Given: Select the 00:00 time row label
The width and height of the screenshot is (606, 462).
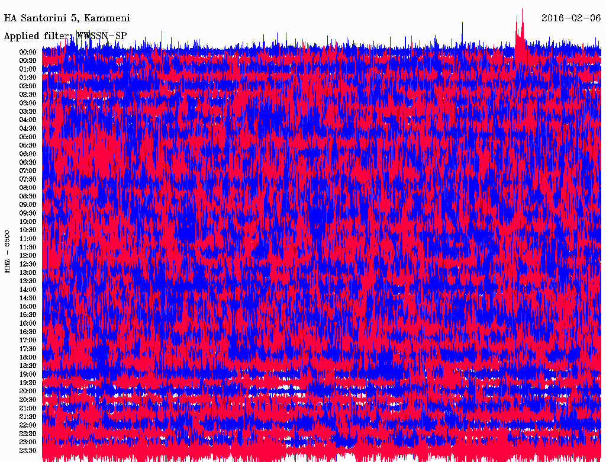Looking at the screenshot, I should point(27,52).
